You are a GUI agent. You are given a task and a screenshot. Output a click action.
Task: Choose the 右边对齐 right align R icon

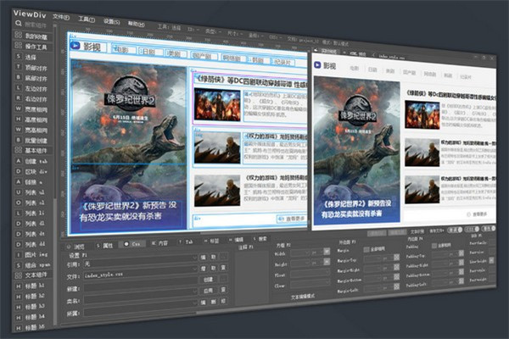18,98
